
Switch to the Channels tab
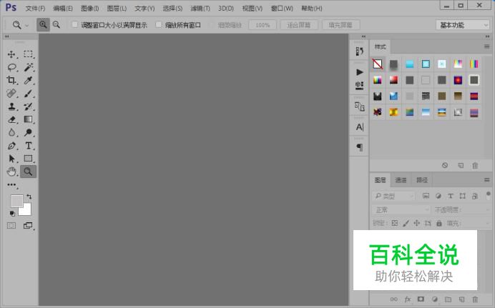click(401, 180)
